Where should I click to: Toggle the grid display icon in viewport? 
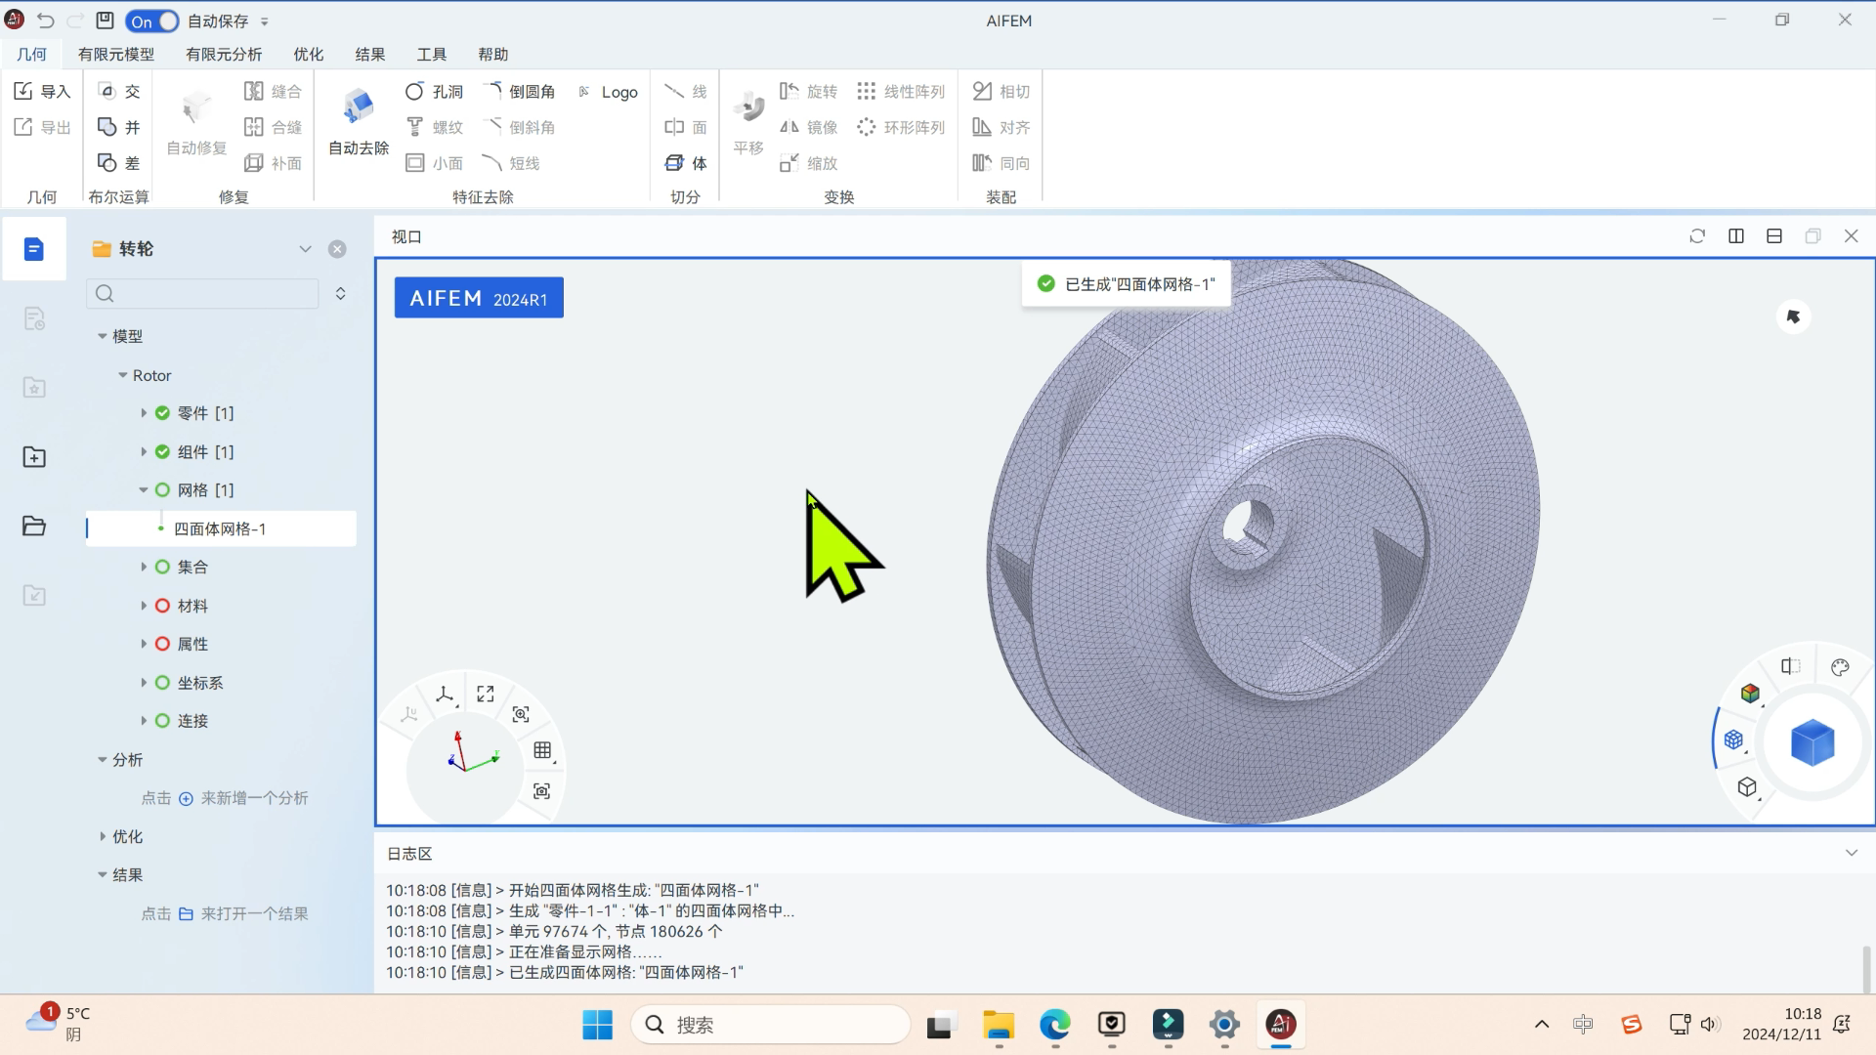click(x=542, y=750)
